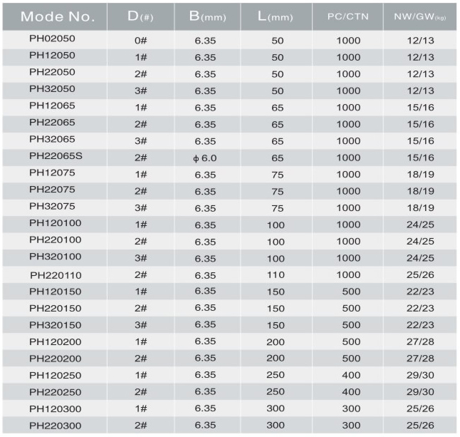Click model number PH220110
460x437 pixels.
[x=56, y=274]
